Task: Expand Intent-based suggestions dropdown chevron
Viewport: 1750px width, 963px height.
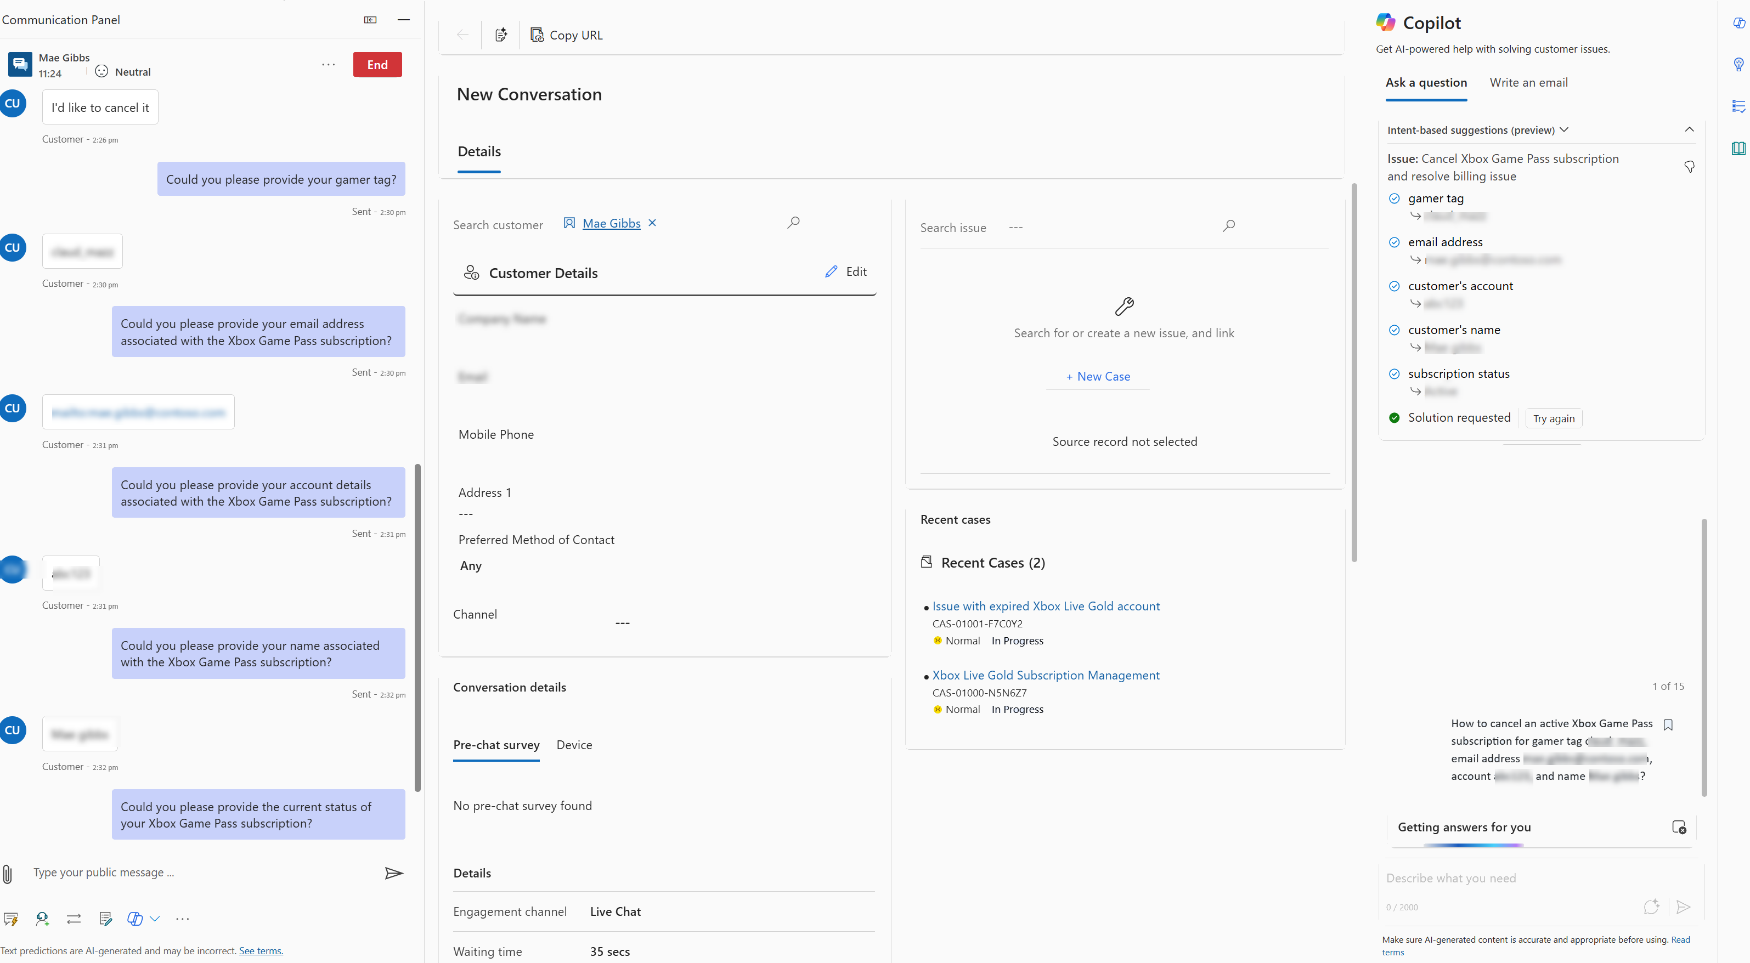Action: pyautogui.click(x=1565, y=130)
